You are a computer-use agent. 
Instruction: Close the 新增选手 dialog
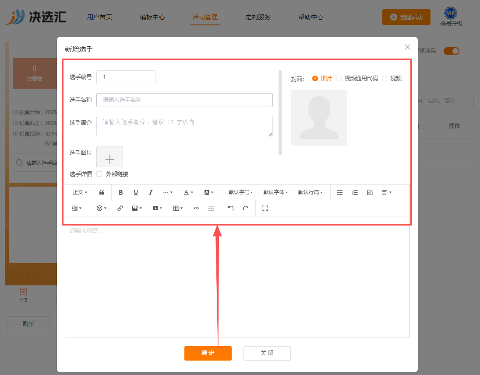pos(407,47)
